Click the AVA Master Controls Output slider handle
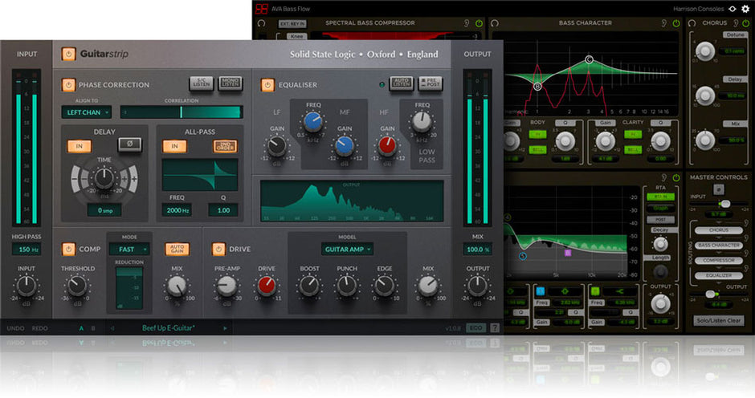Screen dimensions: 755x398 point(710,294)
